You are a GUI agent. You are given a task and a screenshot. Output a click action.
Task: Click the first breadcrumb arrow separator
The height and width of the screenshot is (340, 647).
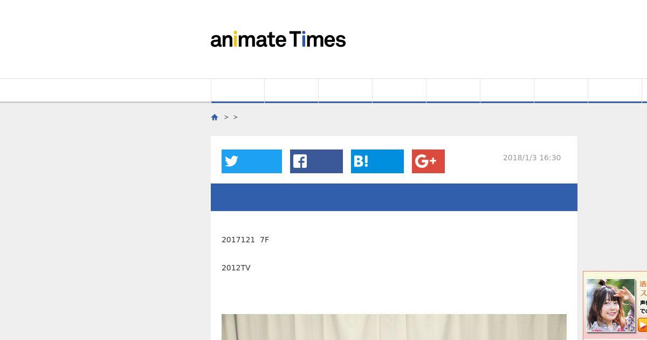tap(226, 117)
